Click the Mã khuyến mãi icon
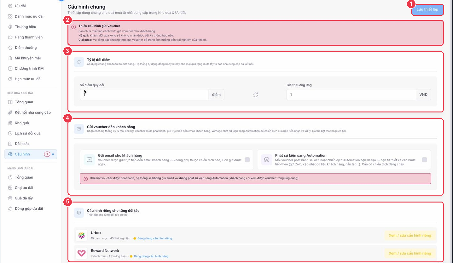The image size is (453, 263). (x=10, y=58)
